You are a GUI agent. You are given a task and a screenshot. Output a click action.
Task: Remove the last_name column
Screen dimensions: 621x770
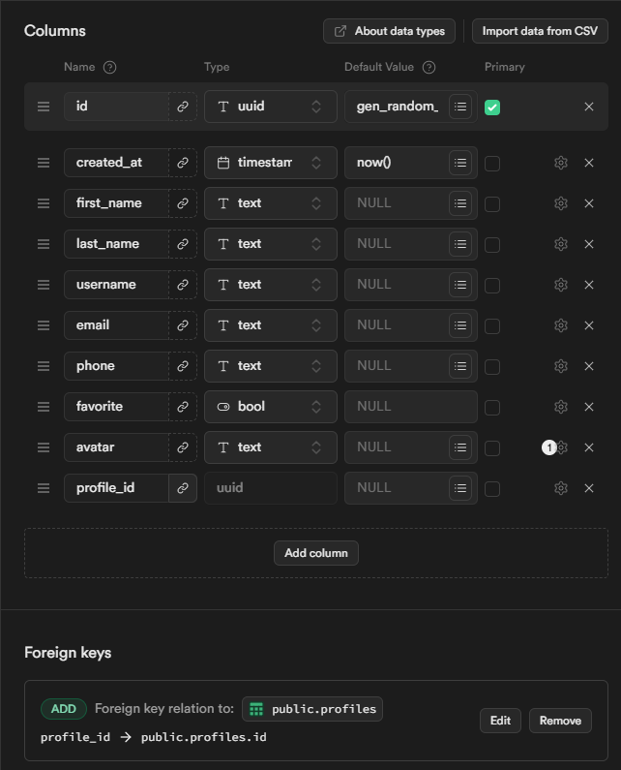coord(589,244)
